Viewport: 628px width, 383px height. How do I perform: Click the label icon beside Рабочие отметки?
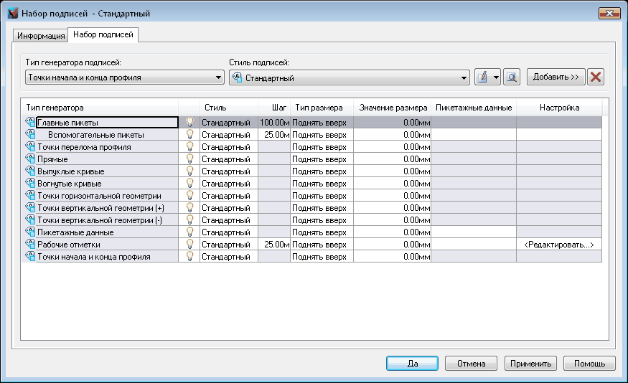(x=30, y=245)
